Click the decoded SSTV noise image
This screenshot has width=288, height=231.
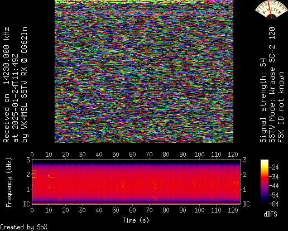coord(144,71)
